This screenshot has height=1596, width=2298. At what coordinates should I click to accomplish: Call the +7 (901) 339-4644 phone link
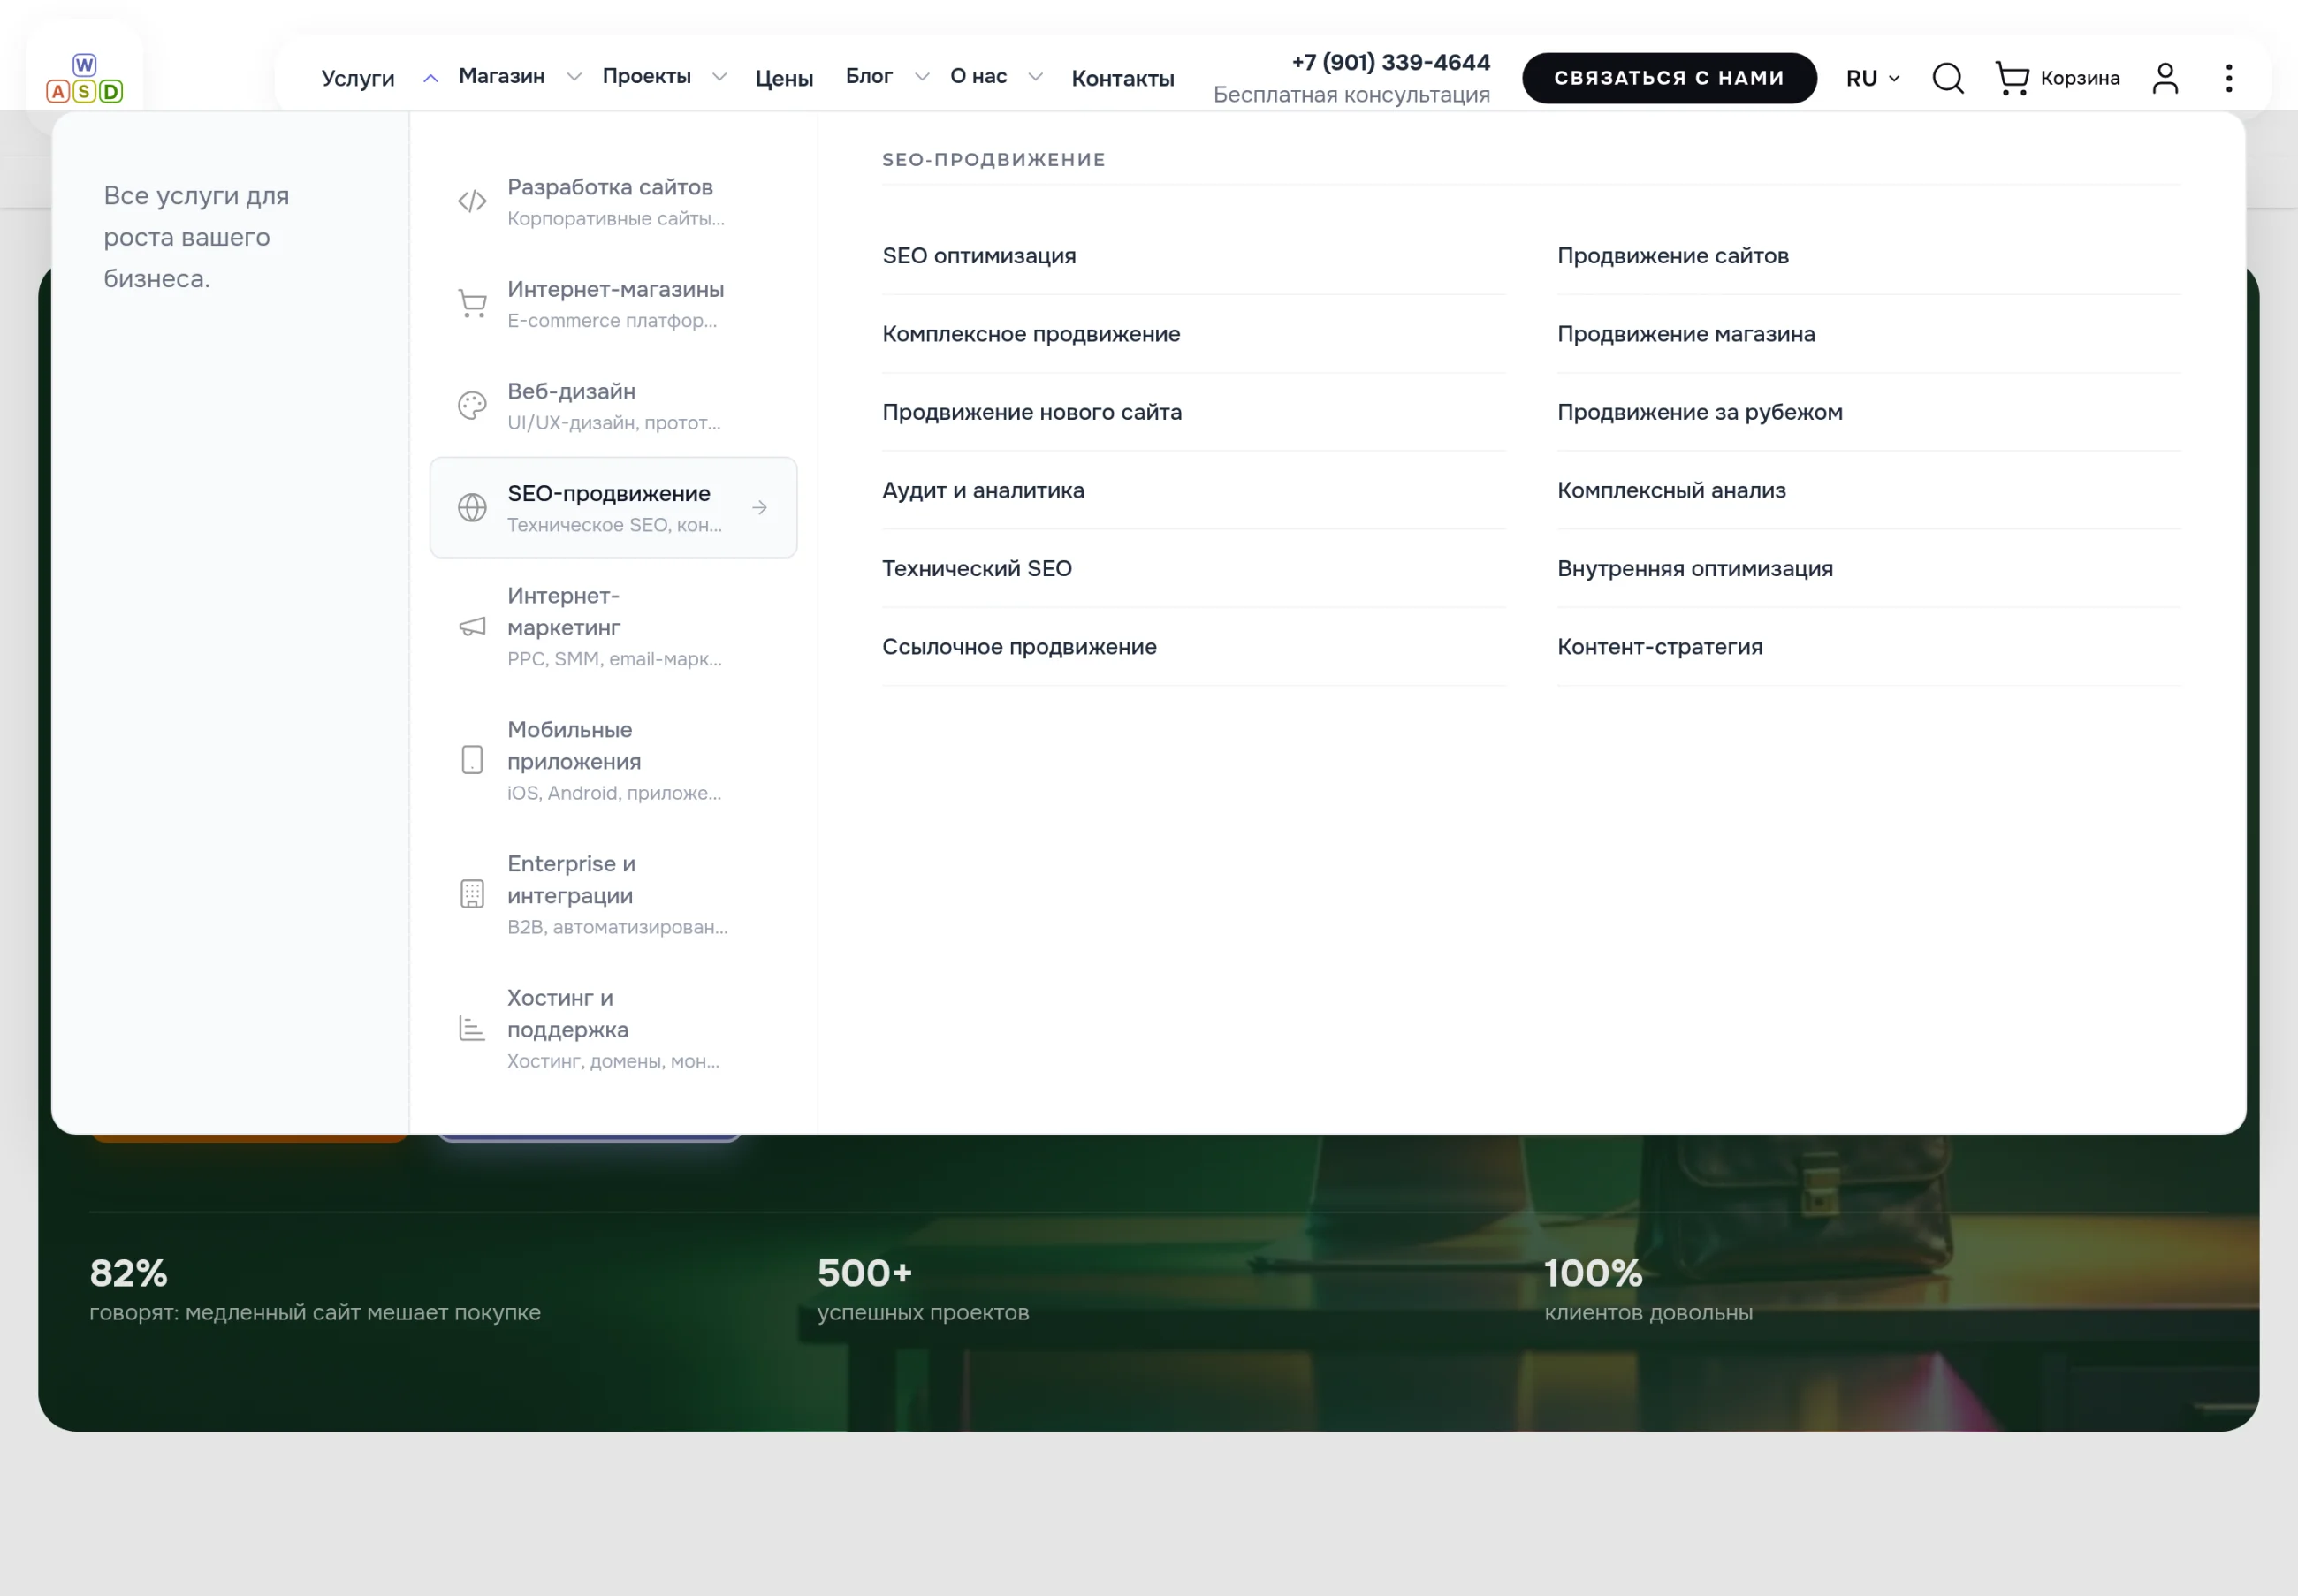[1390, 63]
